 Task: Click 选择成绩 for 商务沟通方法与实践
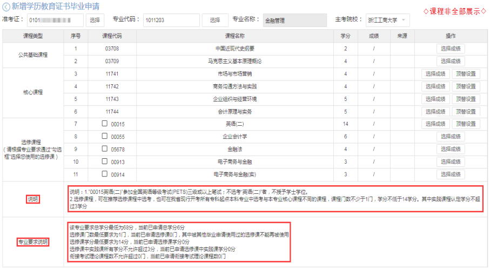pos(435,86)
